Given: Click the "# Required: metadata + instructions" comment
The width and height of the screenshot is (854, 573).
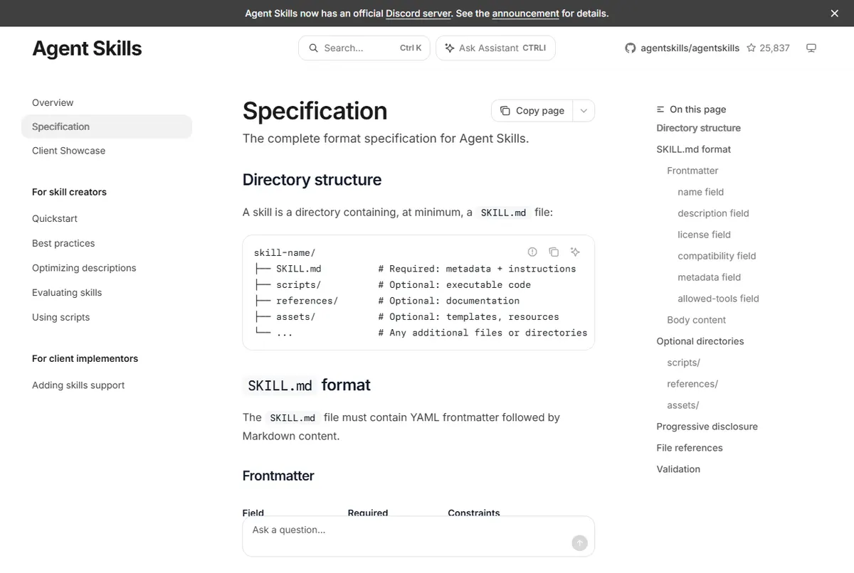Looking at the screenshot, I should coord(477,269).
